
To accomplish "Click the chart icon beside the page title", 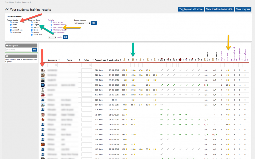I will [x=7, y=9].
